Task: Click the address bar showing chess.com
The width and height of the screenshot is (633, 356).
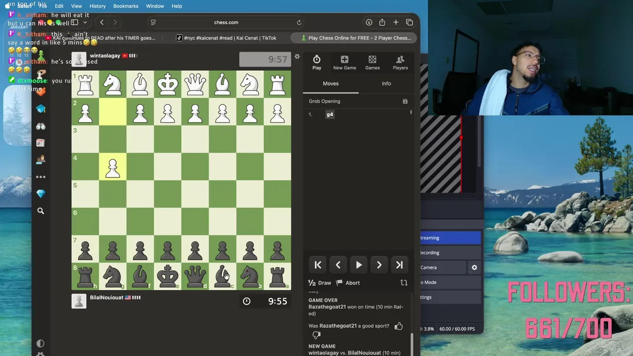Action: tap(226, 22)
